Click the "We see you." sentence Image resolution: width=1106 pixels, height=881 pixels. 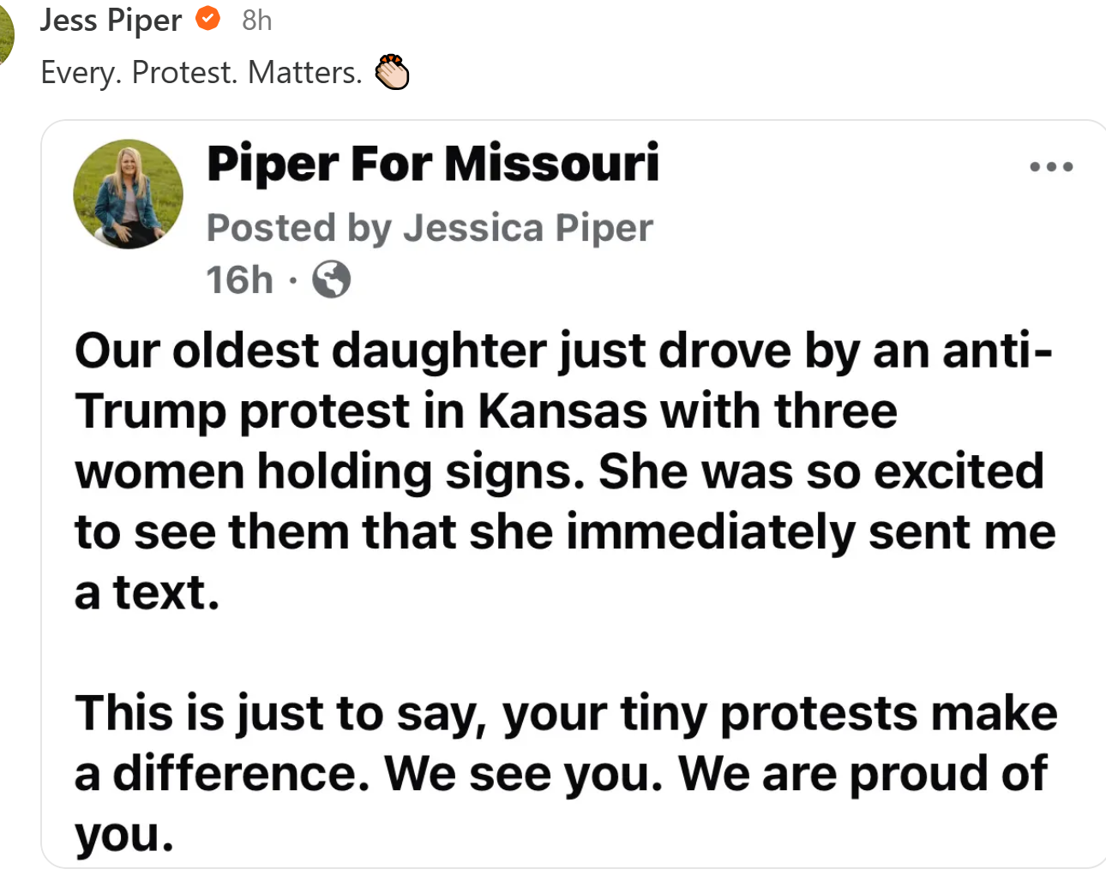click(x=524, y=774)
